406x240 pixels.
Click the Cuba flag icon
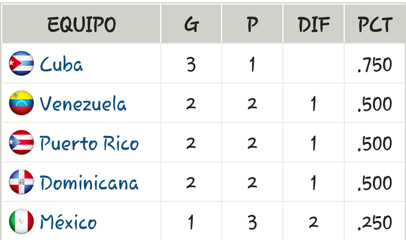click(x=21, y=64)
